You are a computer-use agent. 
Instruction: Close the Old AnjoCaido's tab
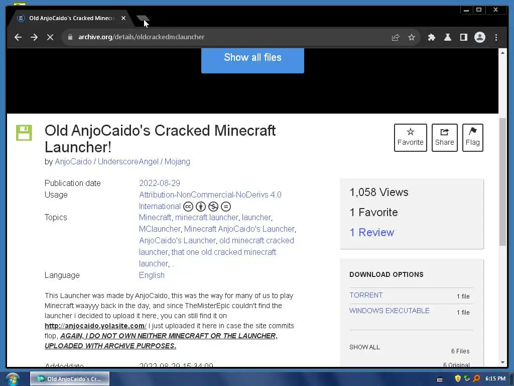coord(123,19)
